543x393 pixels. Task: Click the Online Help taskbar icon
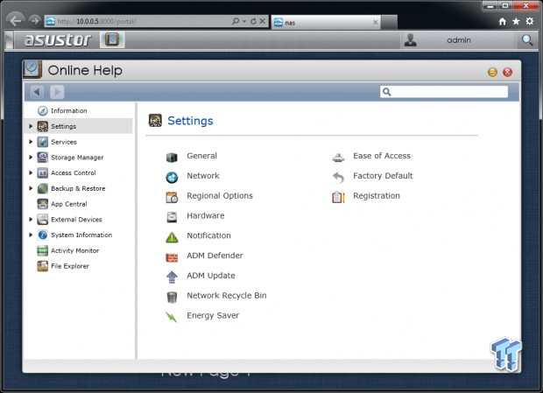(x=112, y=39)
